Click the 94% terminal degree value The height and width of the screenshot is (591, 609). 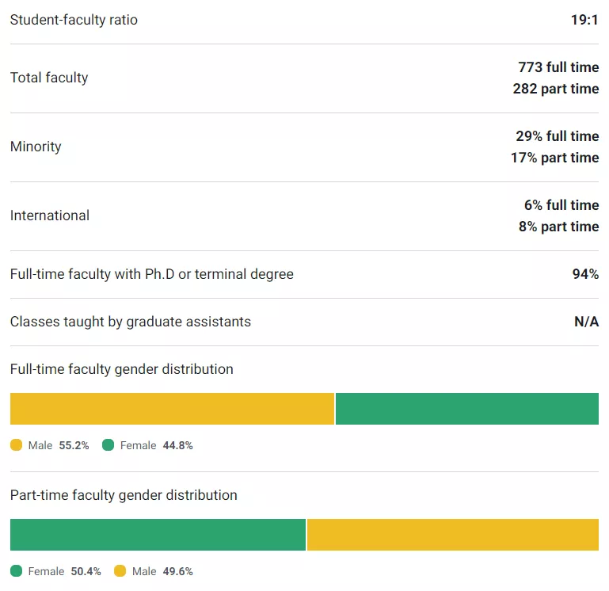click(585, 274)
